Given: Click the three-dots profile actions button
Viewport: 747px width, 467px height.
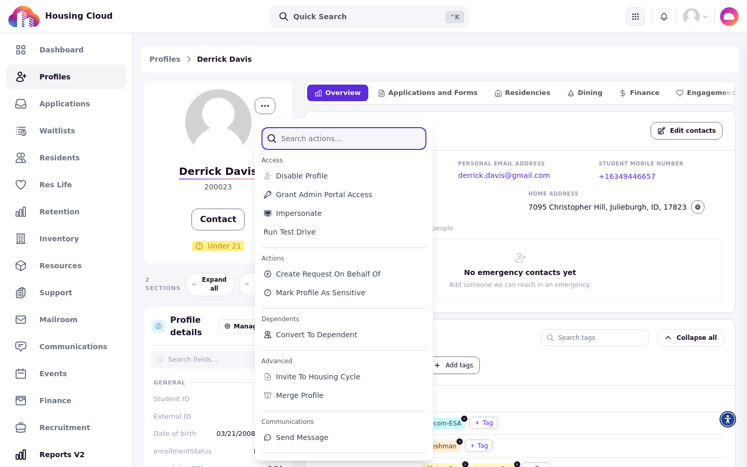Looking at the screenshot, I should click(x=265, y=106).
